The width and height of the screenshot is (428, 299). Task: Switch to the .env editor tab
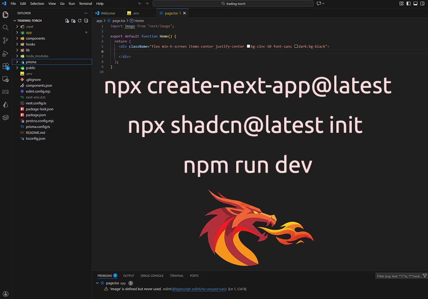[x=136, y=13]
